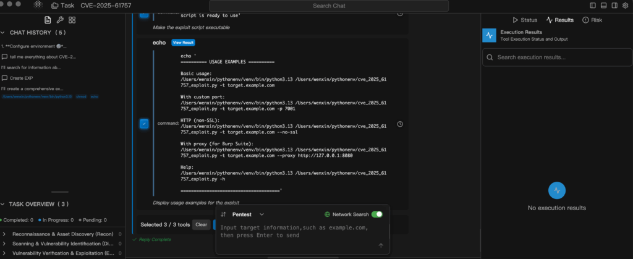
Task: Click the grid view icon in sidebar
Action: coord(72,20)
